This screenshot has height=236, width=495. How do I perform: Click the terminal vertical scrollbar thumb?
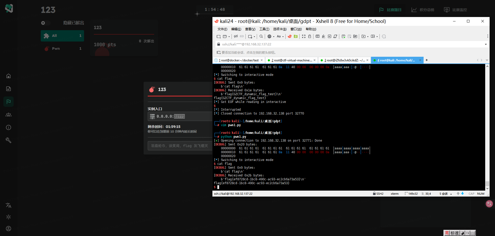coord(487,184)
